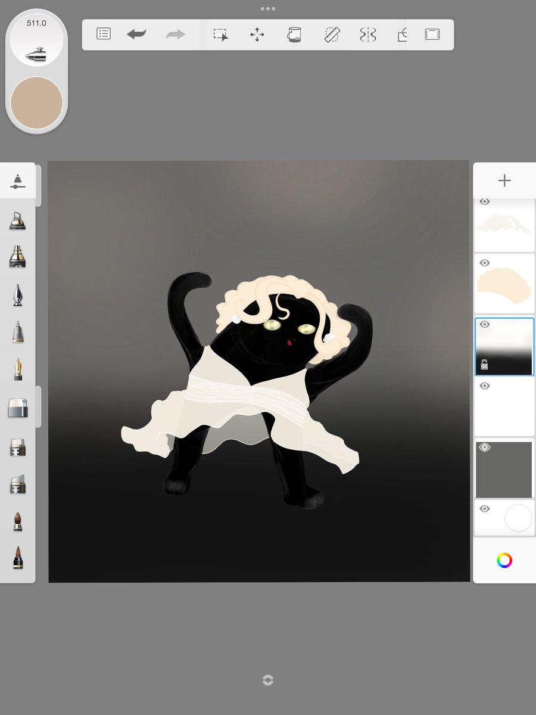Select the peach hair-shape layer thumbnail
The image size is (536, 715).
pos(504,284)
